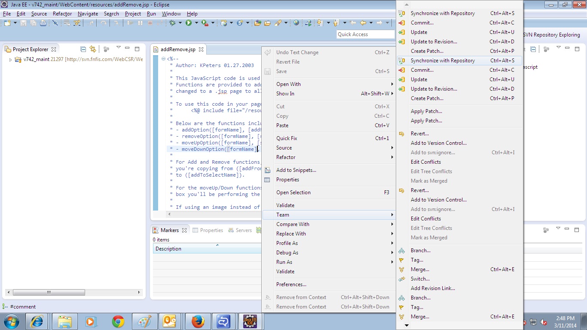This screenshot has height=330, width=587.
Task: Toggle Link with Editor in Project Explorer
Action: point(93,49)
